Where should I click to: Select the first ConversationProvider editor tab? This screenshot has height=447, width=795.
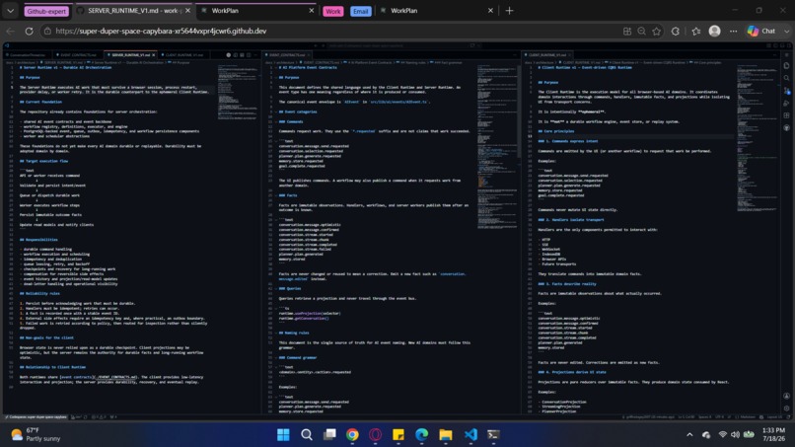pos(28,55)
